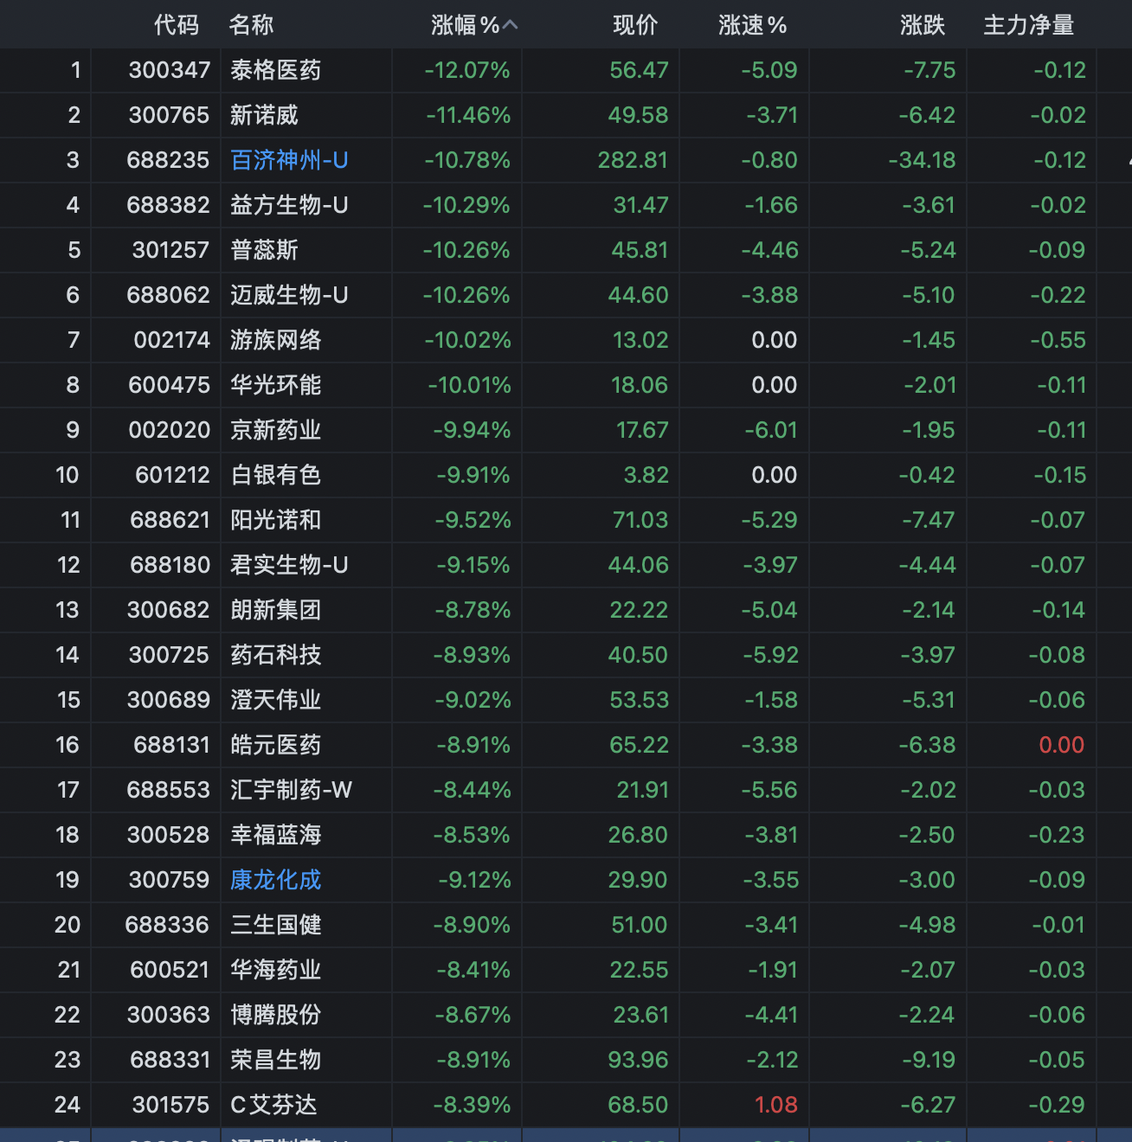The width and height of the screenshot is (1132, 1142).
Task: Select stock 汇宇制药-W
Action: pos(291,790)
